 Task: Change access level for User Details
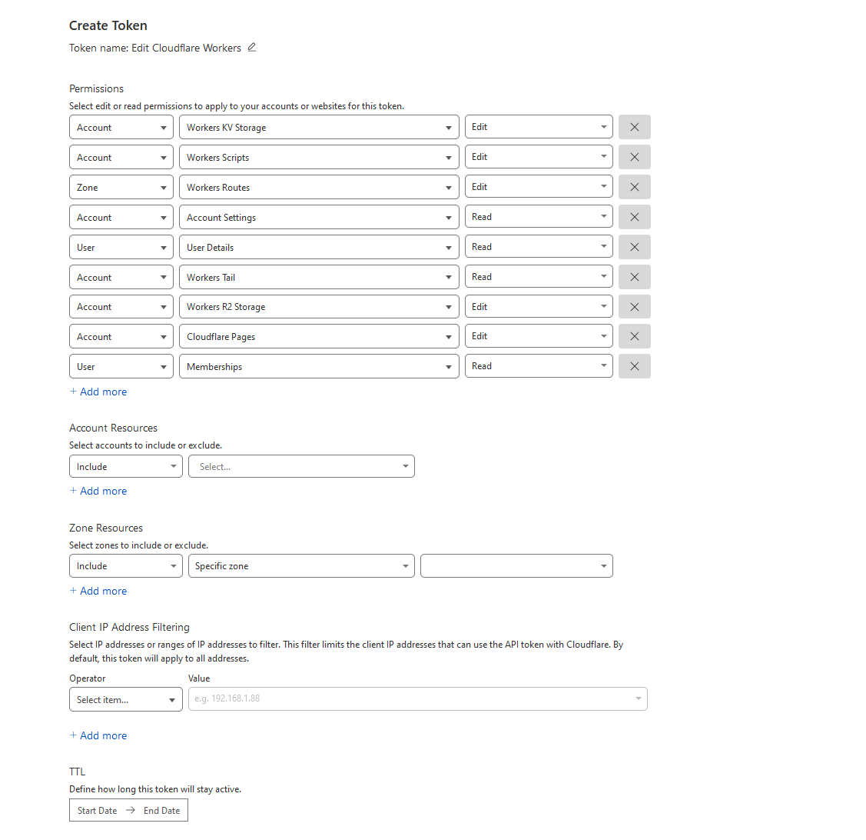pos(539,246)
